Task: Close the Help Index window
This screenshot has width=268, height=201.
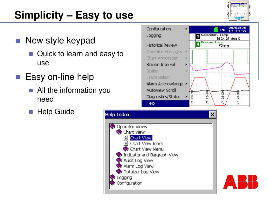Action: 213,115
